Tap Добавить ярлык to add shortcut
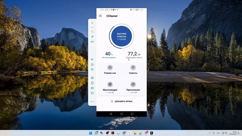 coord(122,101)
